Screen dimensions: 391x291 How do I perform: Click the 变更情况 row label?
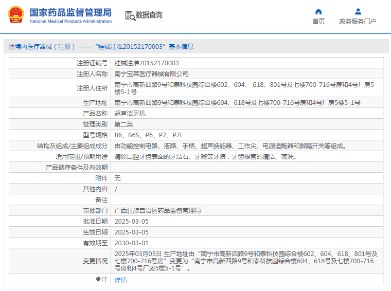click(95, 261)
